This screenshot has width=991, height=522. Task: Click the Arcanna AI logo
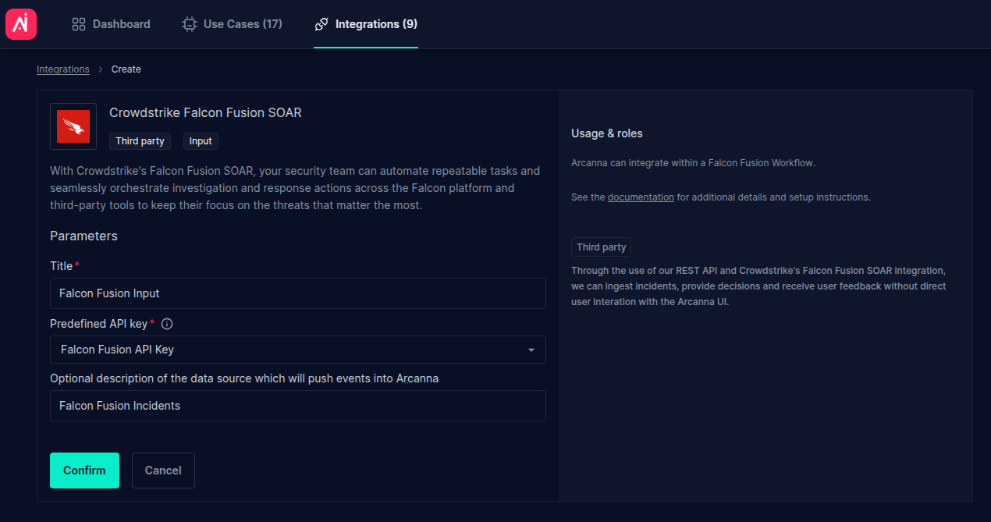coord(21,24)
